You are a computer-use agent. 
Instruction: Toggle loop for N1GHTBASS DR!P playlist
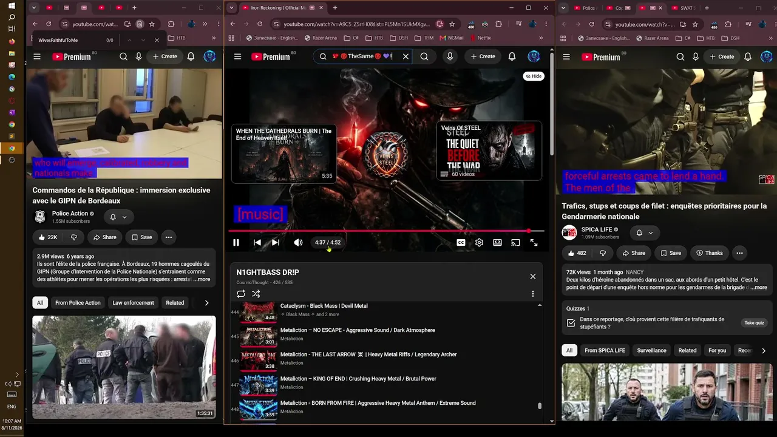pos(241,294)
